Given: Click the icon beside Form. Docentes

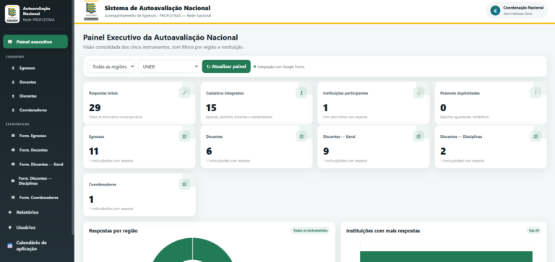Looking at the screenshot, I should pyautogui.click(x=13, y=150).
